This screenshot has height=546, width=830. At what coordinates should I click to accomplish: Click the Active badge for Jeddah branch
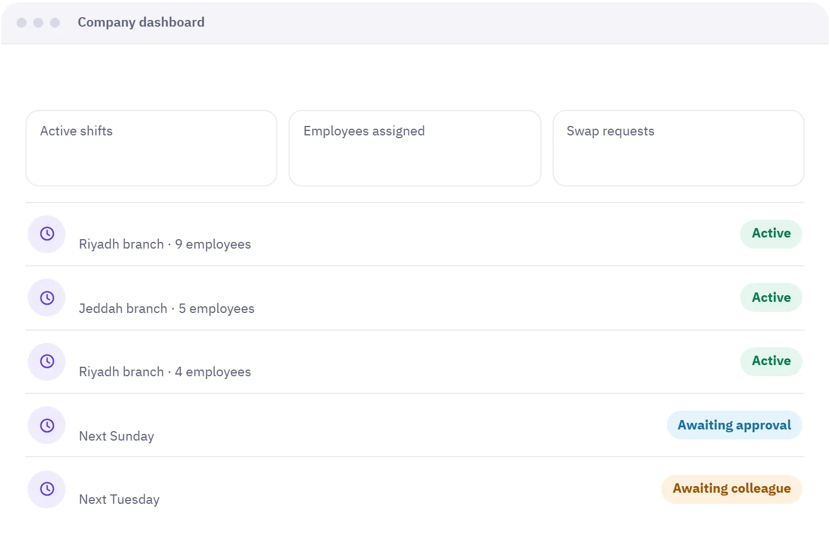click(771, 298)
